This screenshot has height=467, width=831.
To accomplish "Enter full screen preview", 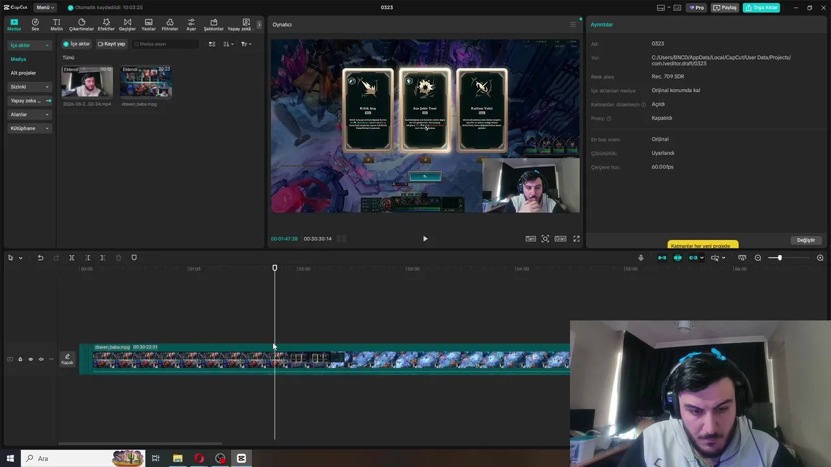I will point(577,239).
